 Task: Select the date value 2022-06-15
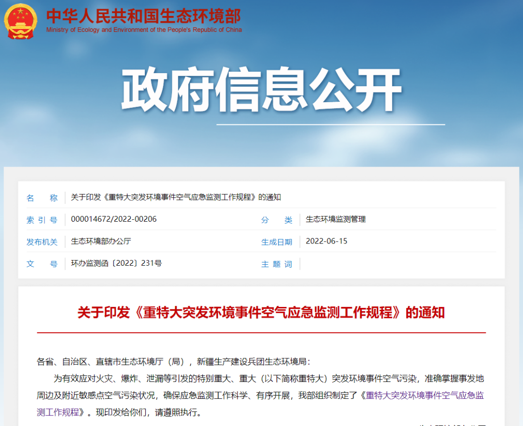(326, 241)
